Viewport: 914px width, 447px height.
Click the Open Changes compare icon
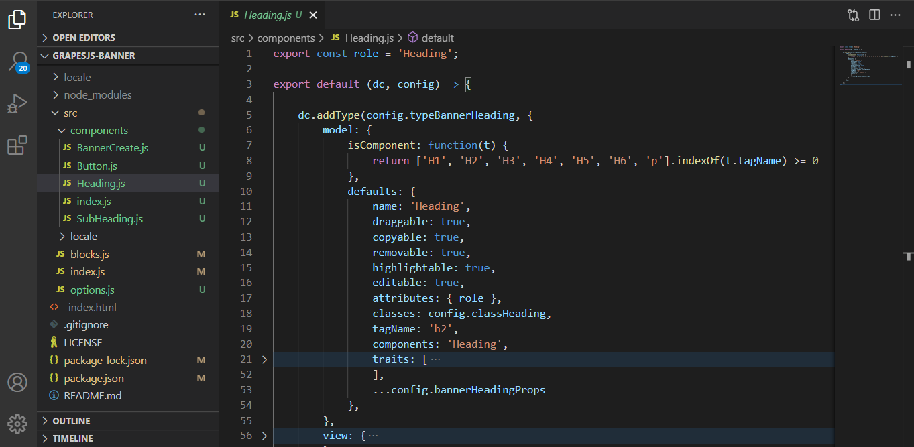pos(853,15)
